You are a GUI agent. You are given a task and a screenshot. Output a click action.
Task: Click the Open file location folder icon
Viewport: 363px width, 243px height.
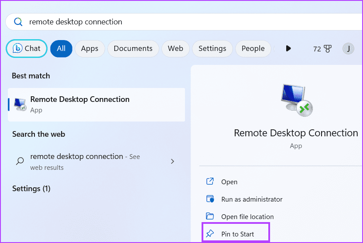pos(210,216)
